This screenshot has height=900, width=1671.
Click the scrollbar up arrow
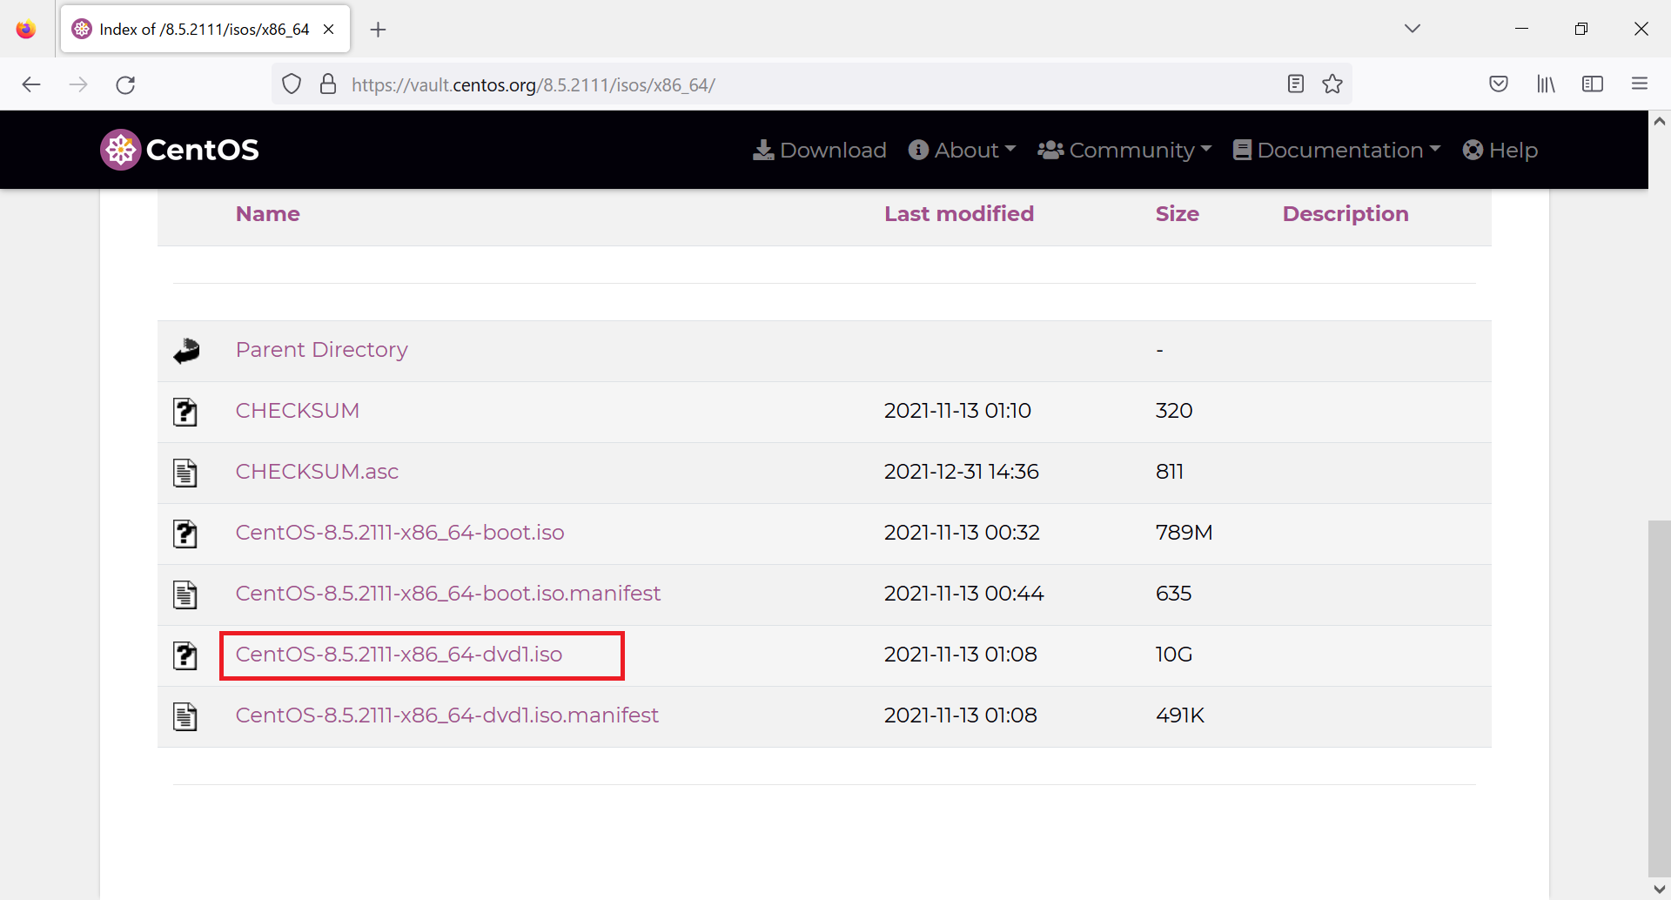[x=1660, y=121]
